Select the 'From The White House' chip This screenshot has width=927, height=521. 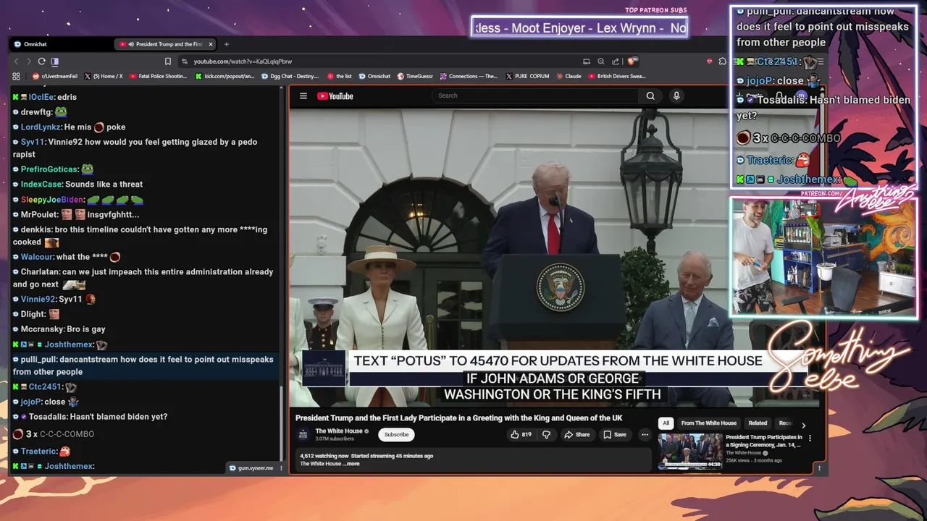(x=709, y=423)
